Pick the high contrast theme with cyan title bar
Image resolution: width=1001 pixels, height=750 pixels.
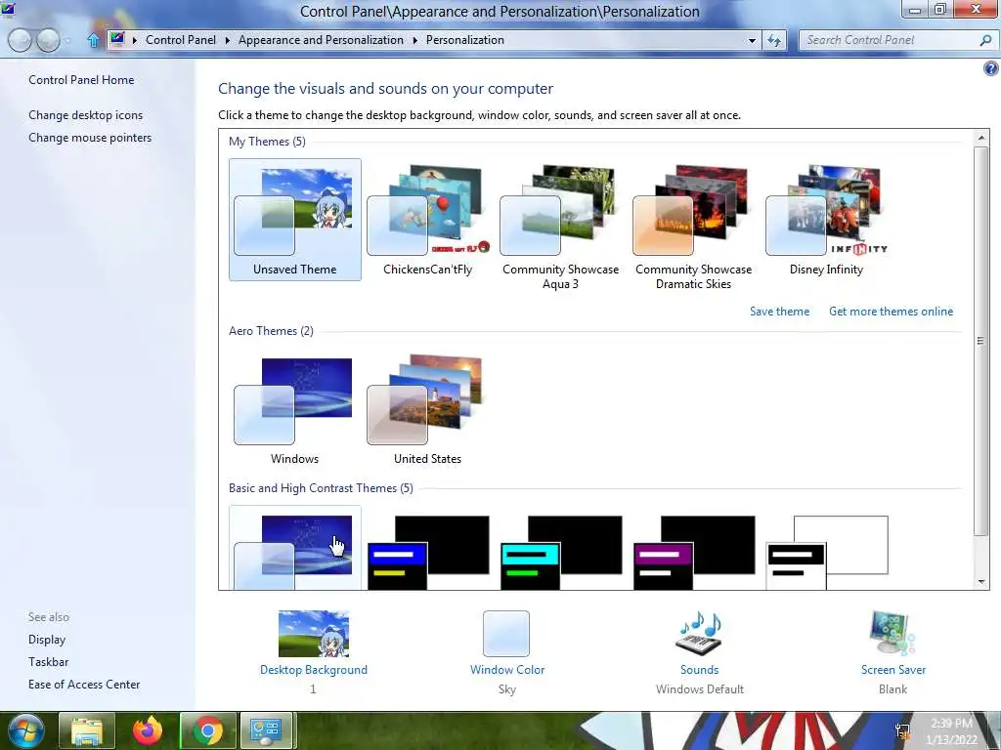[561, 553]
